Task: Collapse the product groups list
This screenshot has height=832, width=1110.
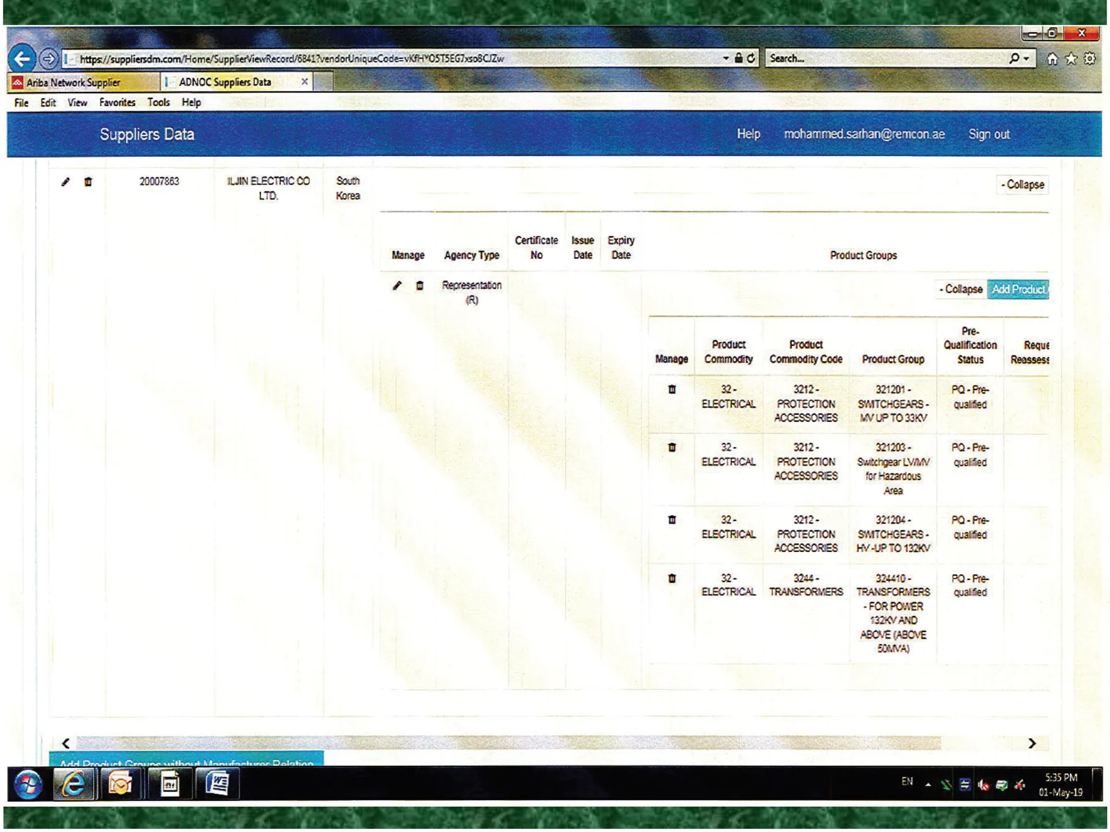Action: pos(962,289)
